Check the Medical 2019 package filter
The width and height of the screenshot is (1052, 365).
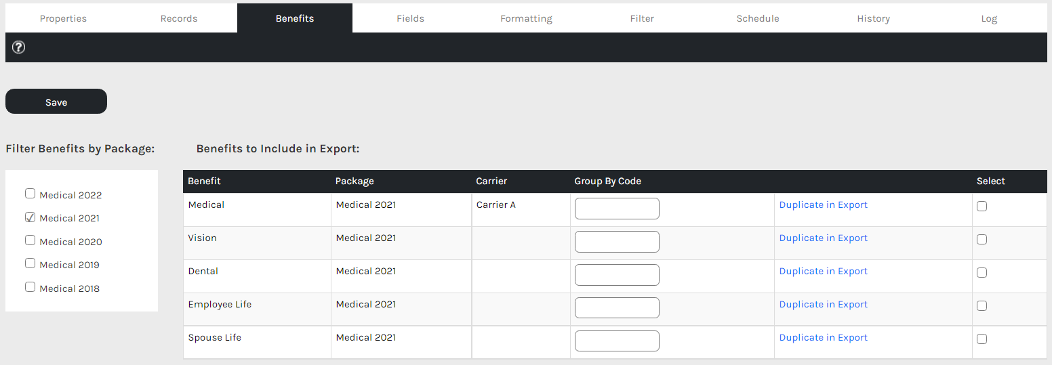(30, 263)
